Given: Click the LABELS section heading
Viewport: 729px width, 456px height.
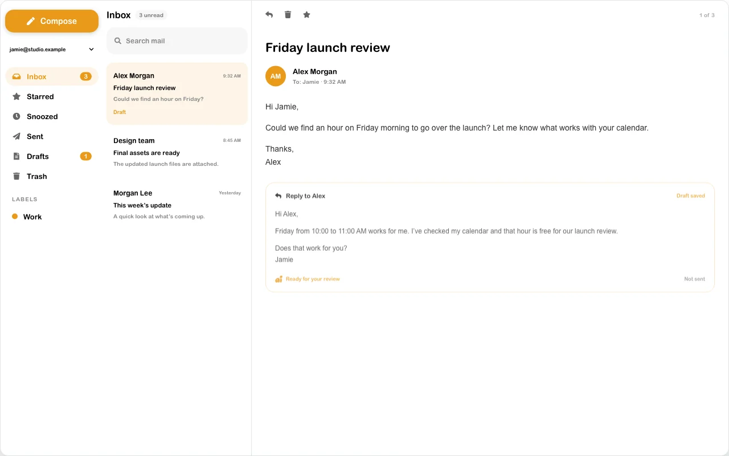Looking at the screenshot, I should click(x=24, y=199).
